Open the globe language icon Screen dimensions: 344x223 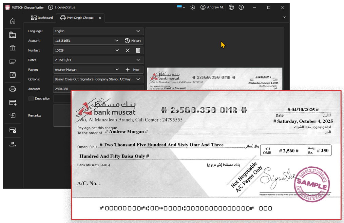pos(231,7)
